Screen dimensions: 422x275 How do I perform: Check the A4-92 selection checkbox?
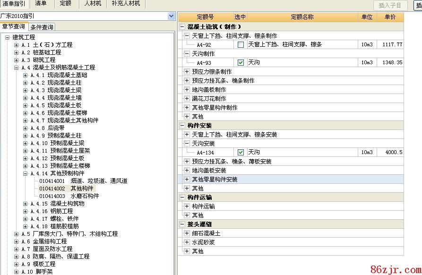pos(241,44)
